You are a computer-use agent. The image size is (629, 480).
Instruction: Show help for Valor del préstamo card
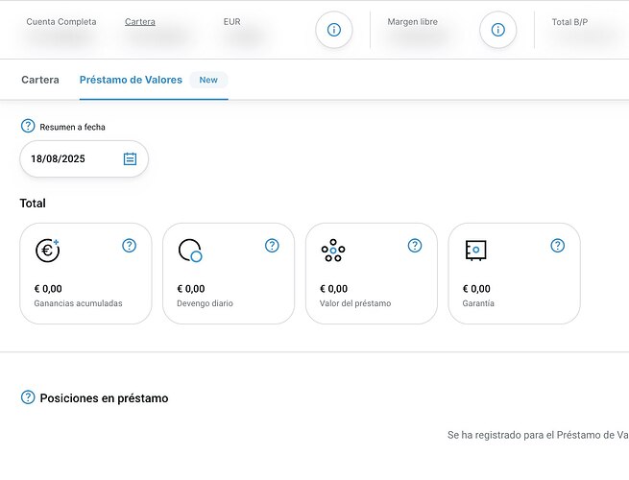pyautogui.click(x=415, y=246)
